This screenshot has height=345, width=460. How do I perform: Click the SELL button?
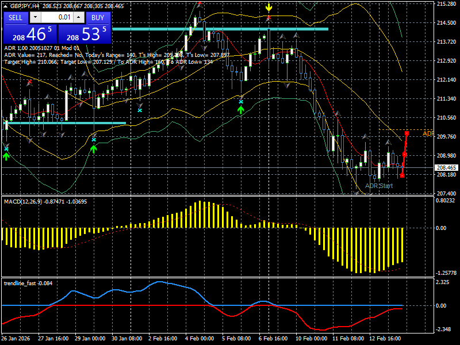coord(16,18)
